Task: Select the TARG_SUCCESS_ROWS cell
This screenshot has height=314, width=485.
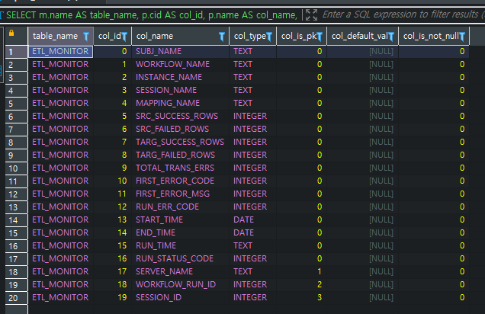Action: tap(180, 143)
